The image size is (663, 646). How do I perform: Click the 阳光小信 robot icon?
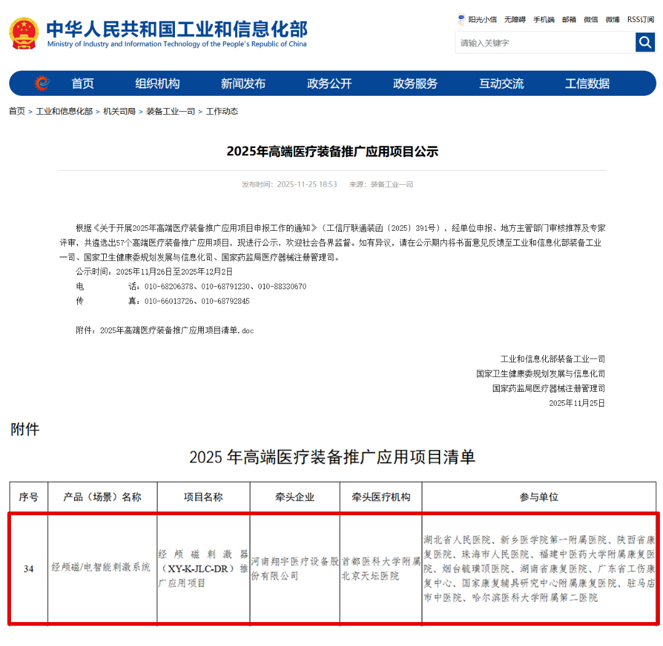click(x=461, y=19)
